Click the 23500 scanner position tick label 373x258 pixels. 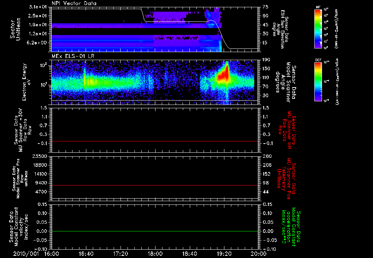click(x=40, y=156)
